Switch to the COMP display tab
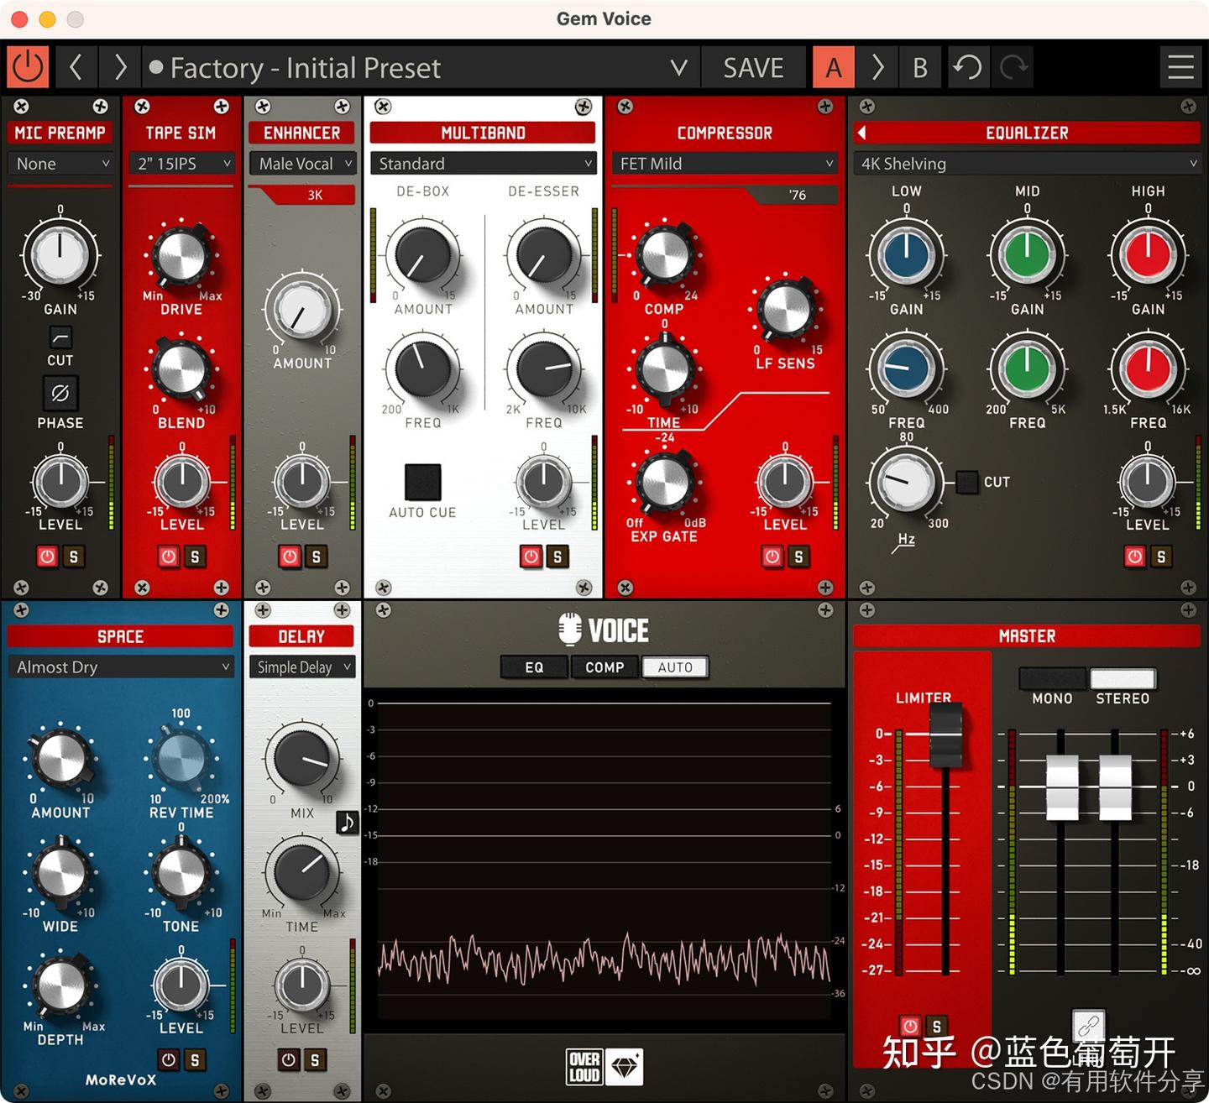The height and width of the screenshot is (1103, 1209). pos(604,667)
